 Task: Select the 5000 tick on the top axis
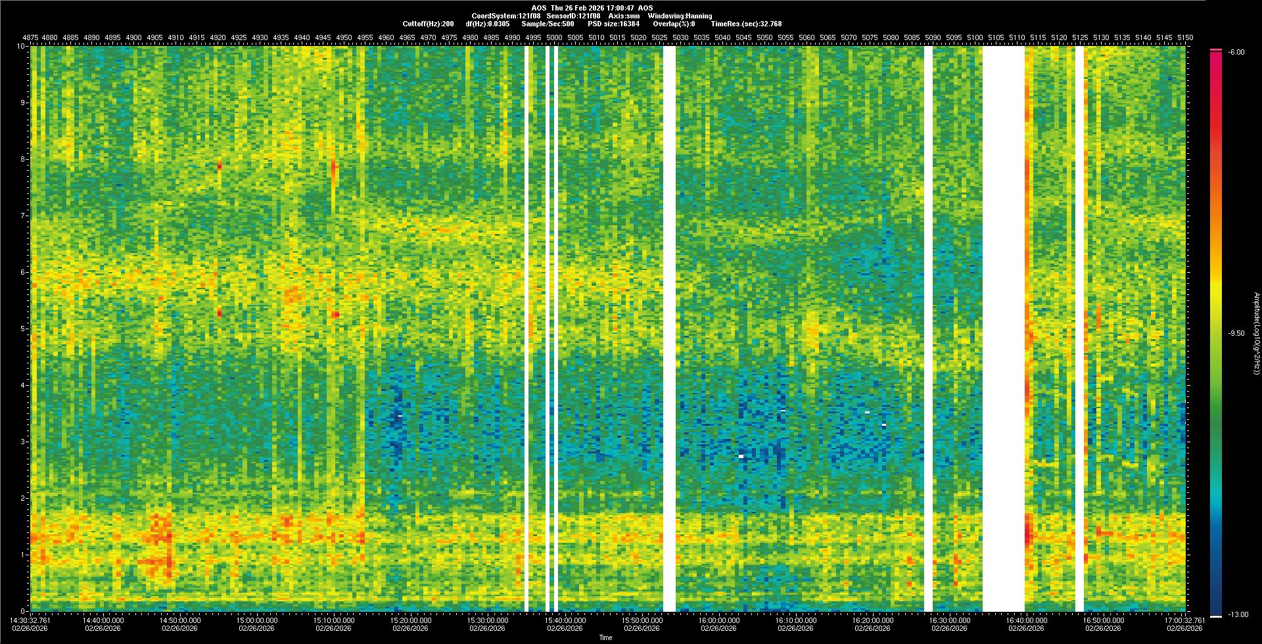click(x=555, y=37)
